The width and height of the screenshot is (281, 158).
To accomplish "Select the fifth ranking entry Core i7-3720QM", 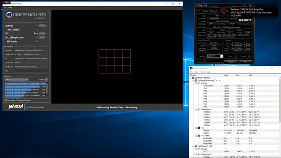I will point(25,96).
